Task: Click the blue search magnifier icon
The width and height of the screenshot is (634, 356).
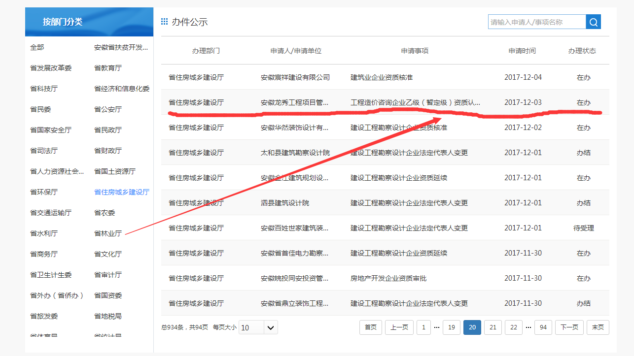Action: click(x=593, y=22)
